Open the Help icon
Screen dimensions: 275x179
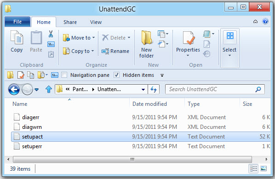265,22
